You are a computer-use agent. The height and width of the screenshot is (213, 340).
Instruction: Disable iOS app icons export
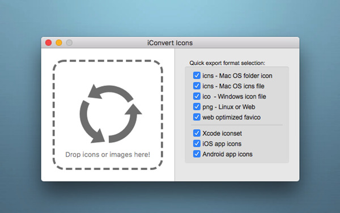click(197, 143)
